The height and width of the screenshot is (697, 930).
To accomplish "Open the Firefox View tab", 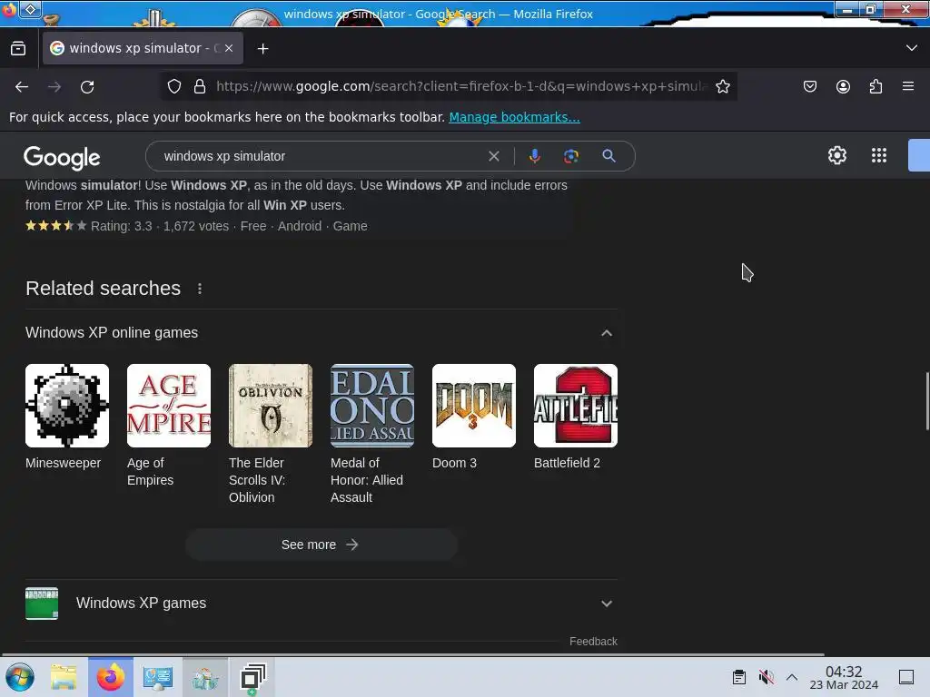I will 18,49.
